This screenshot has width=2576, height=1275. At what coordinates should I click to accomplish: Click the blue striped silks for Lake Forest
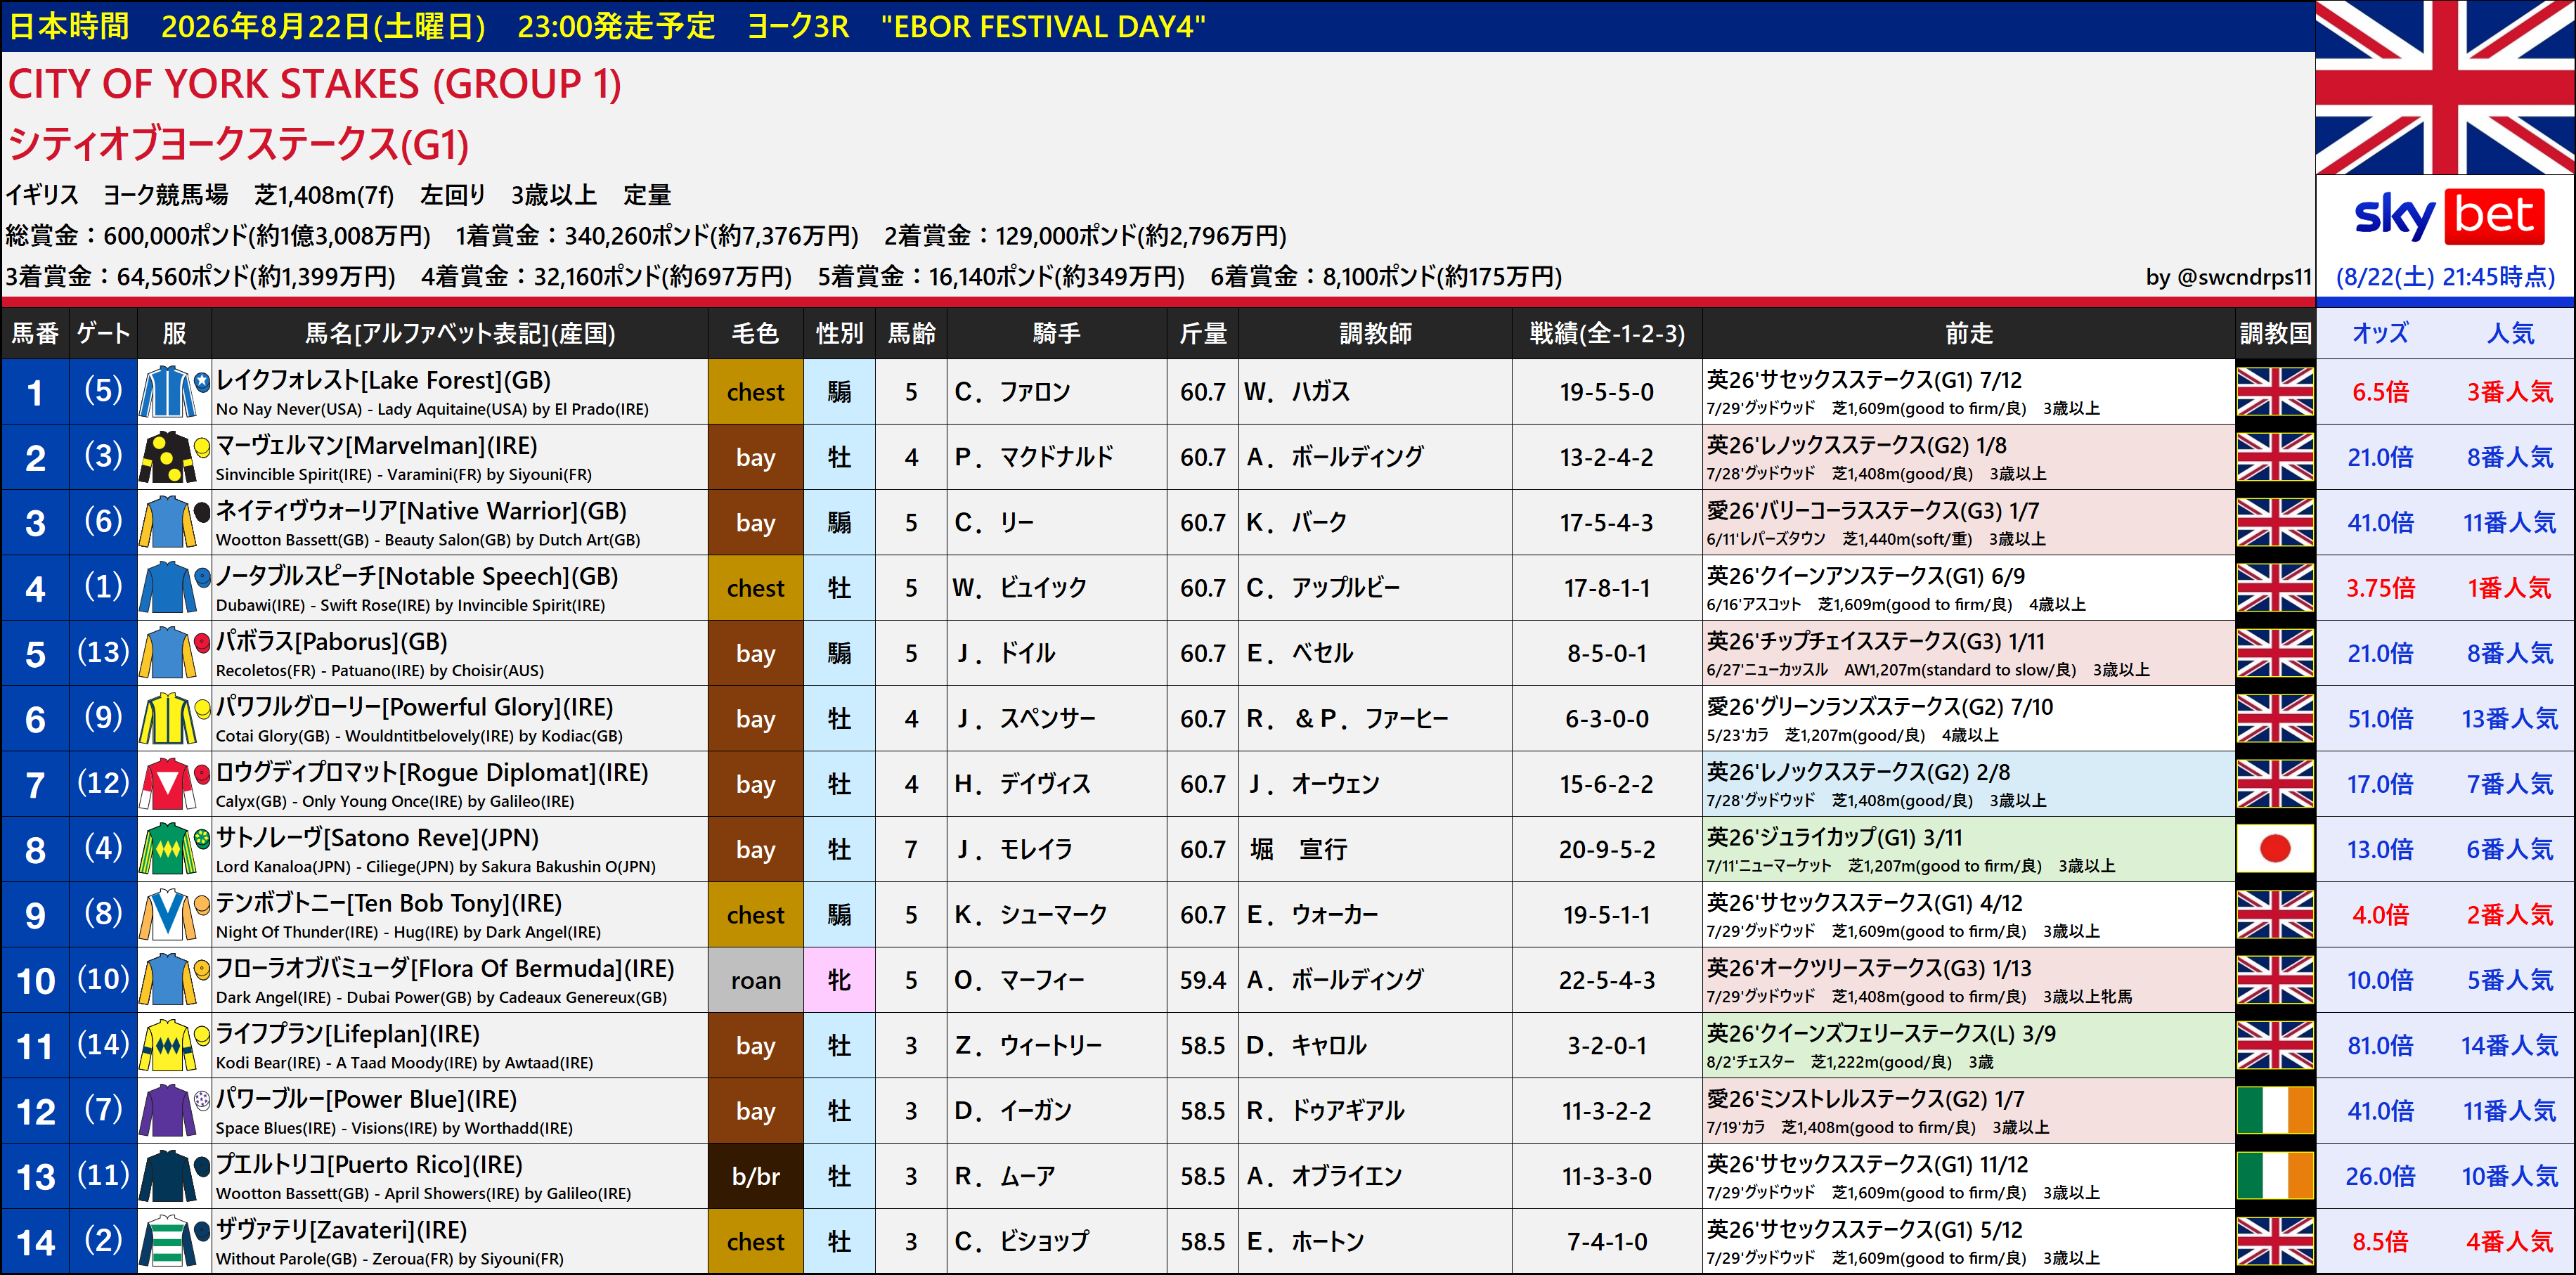[174, 392]
